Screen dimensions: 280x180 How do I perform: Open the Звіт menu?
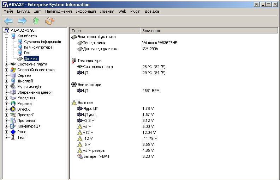[x=37, y=11]
